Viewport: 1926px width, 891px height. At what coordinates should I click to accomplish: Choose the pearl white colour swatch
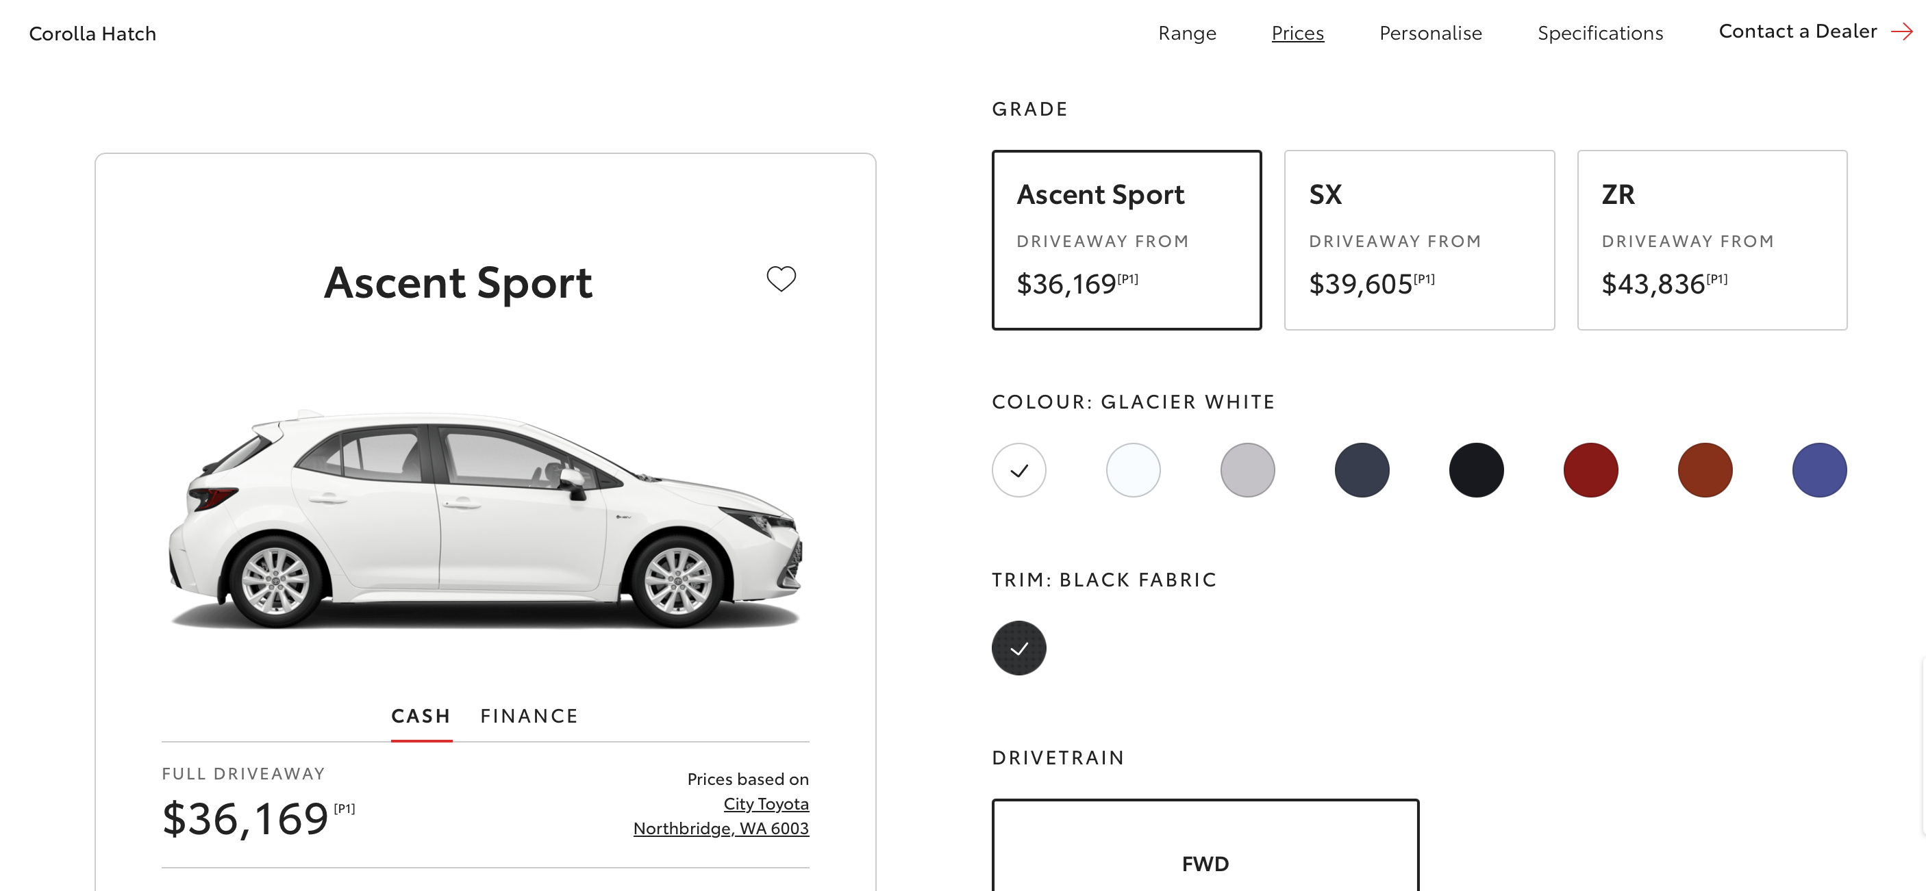coord(1133,469)
